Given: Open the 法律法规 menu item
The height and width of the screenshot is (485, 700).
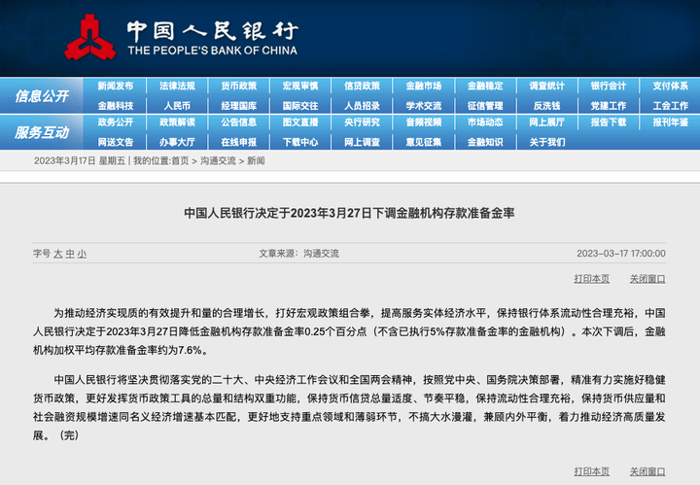Looking at the screenshot, I should click(177, 87).
